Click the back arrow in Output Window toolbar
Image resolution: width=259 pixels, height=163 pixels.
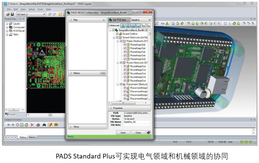[x=9, y=125]
